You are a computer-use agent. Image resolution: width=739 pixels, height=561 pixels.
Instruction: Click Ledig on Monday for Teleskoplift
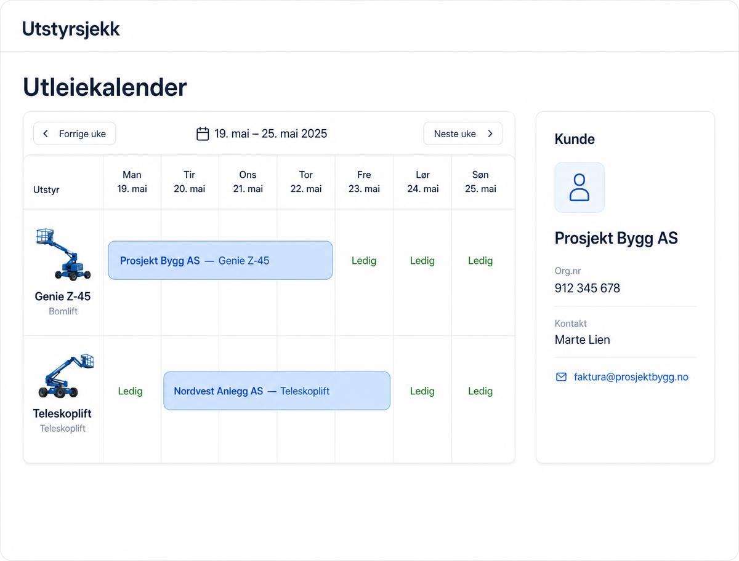tap(130, 391)
